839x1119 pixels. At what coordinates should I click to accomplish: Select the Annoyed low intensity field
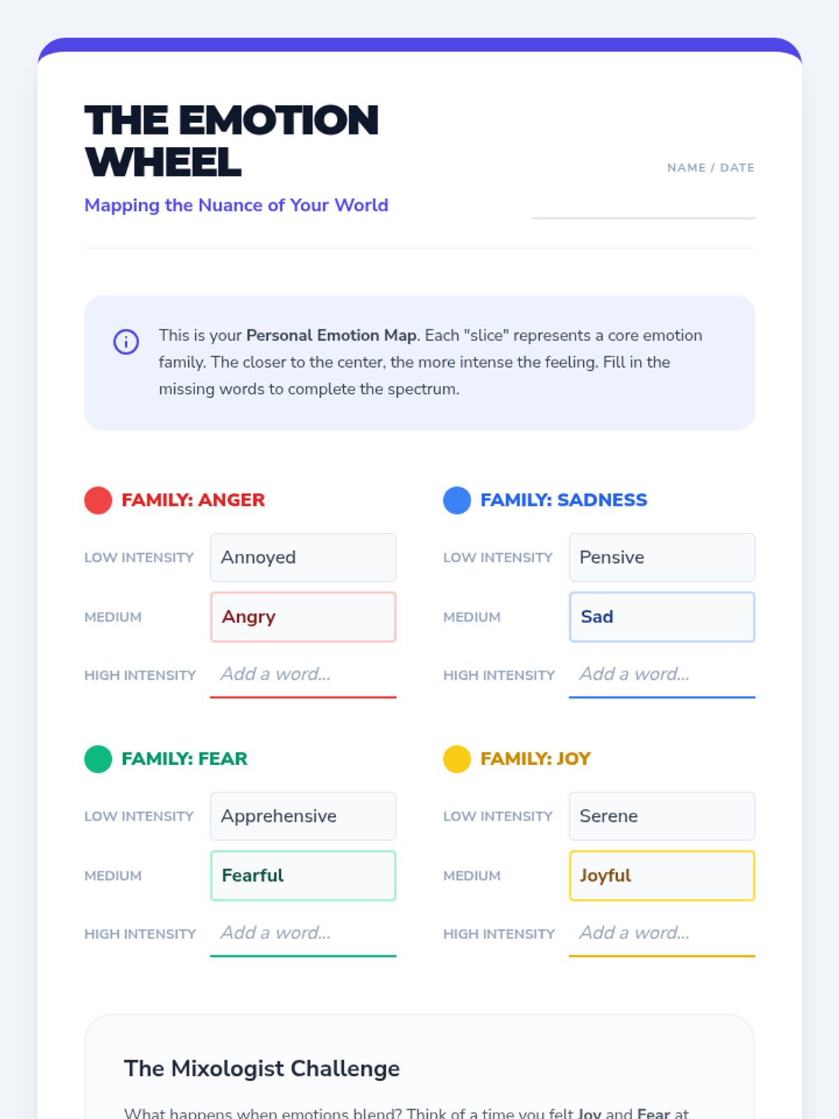[303, 557]
